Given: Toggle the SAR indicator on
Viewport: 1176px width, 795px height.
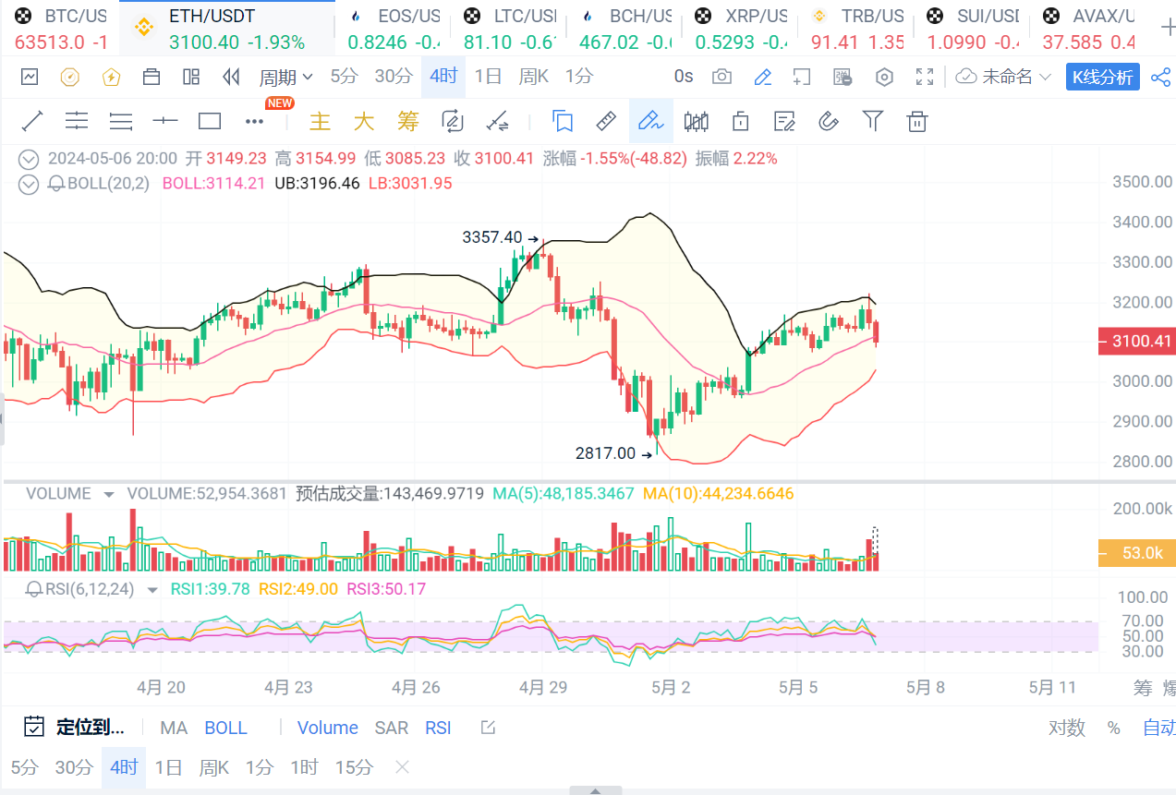Looking at the screenshot, I should coord(391,728).
